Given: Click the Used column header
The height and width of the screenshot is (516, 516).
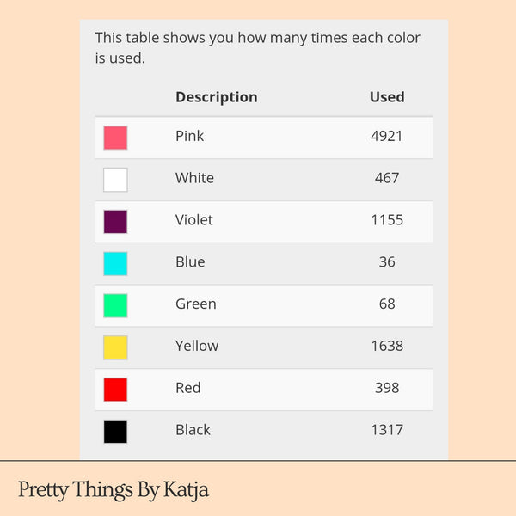Looking at the screenshot, I should pyautogui.click(x=387, y=97).
